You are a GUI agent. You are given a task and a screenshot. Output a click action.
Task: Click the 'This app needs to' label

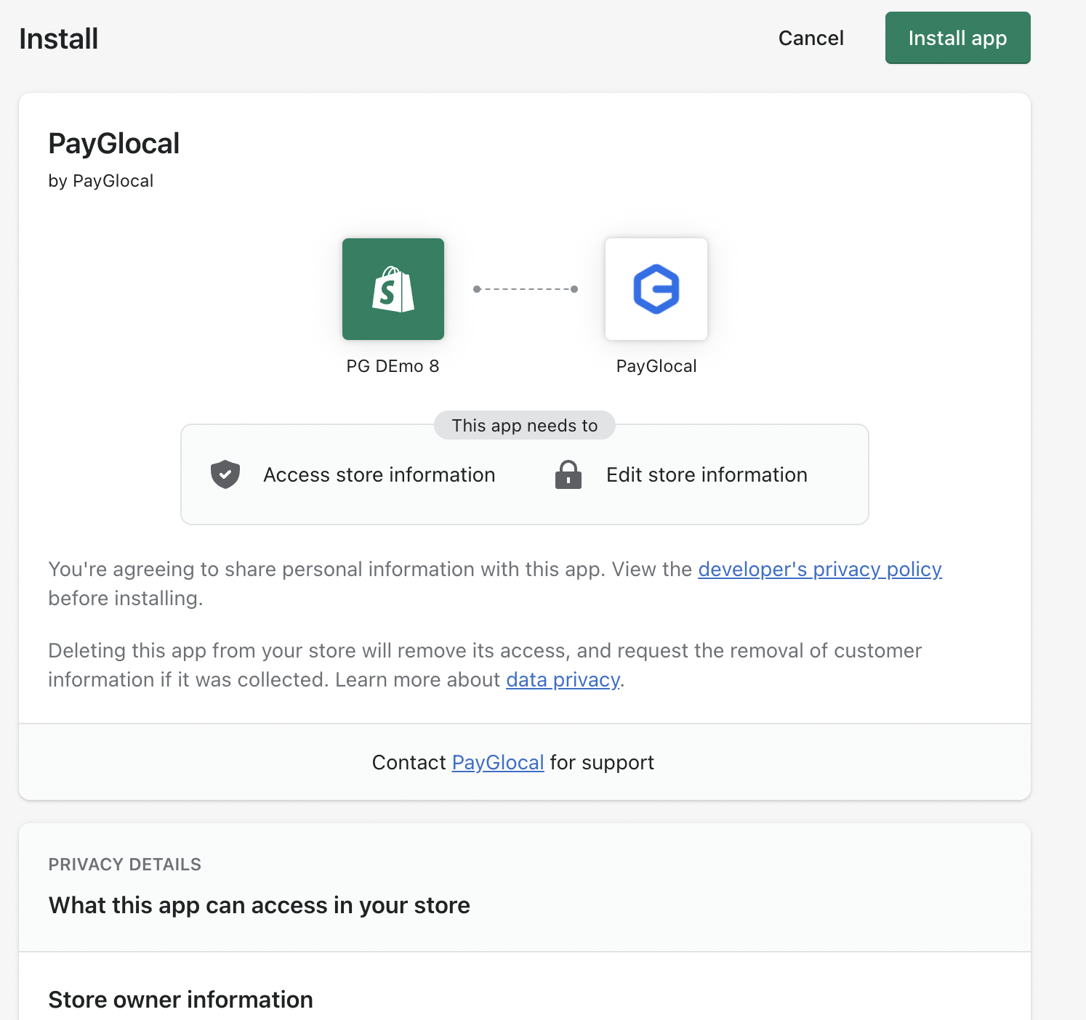tap(525, 425)
